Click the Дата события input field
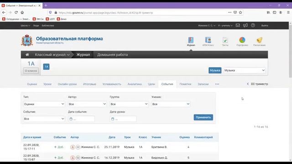This screenshot has height=164, width=292. (x=81, y=119)
